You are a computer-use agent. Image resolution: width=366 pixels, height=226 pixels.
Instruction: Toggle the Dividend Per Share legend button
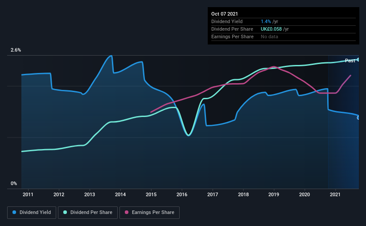pos(88,213)
